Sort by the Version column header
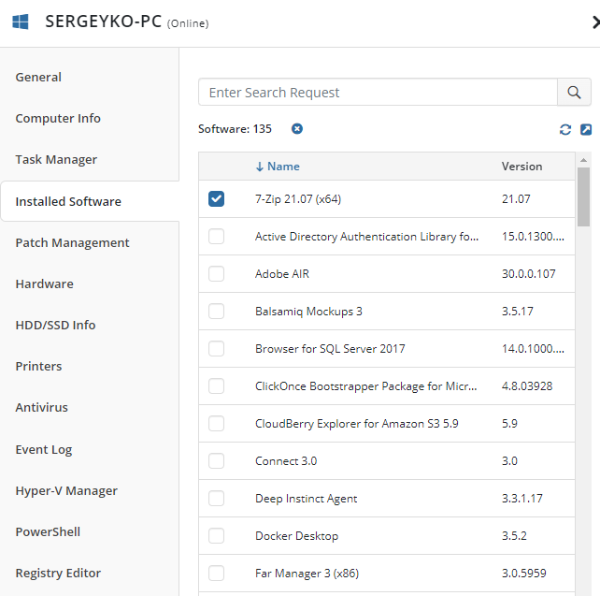 point(521,167)
